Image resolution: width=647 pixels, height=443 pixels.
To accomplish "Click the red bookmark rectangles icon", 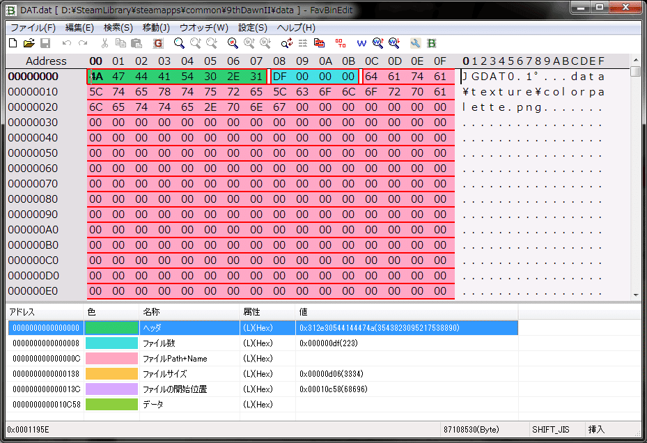I will 319,43.
